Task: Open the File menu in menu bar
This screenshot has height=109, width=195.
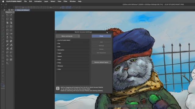Action: pos(25,1)
